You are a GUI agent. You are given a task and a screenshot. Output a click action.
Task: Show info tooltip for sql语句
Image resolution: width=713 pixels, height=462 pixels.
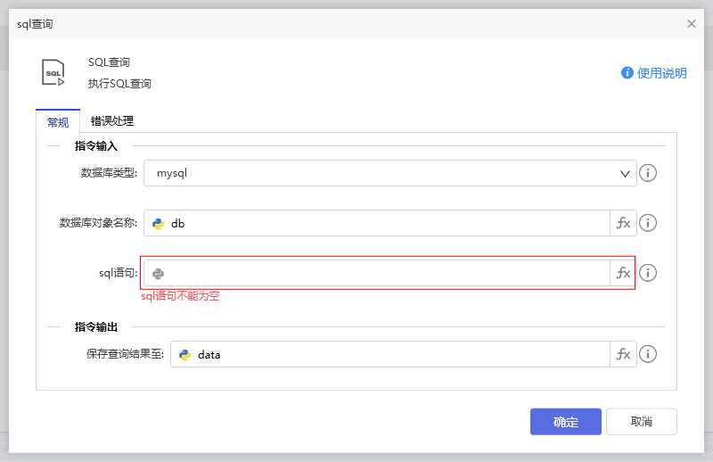click(x=648, y=273)
